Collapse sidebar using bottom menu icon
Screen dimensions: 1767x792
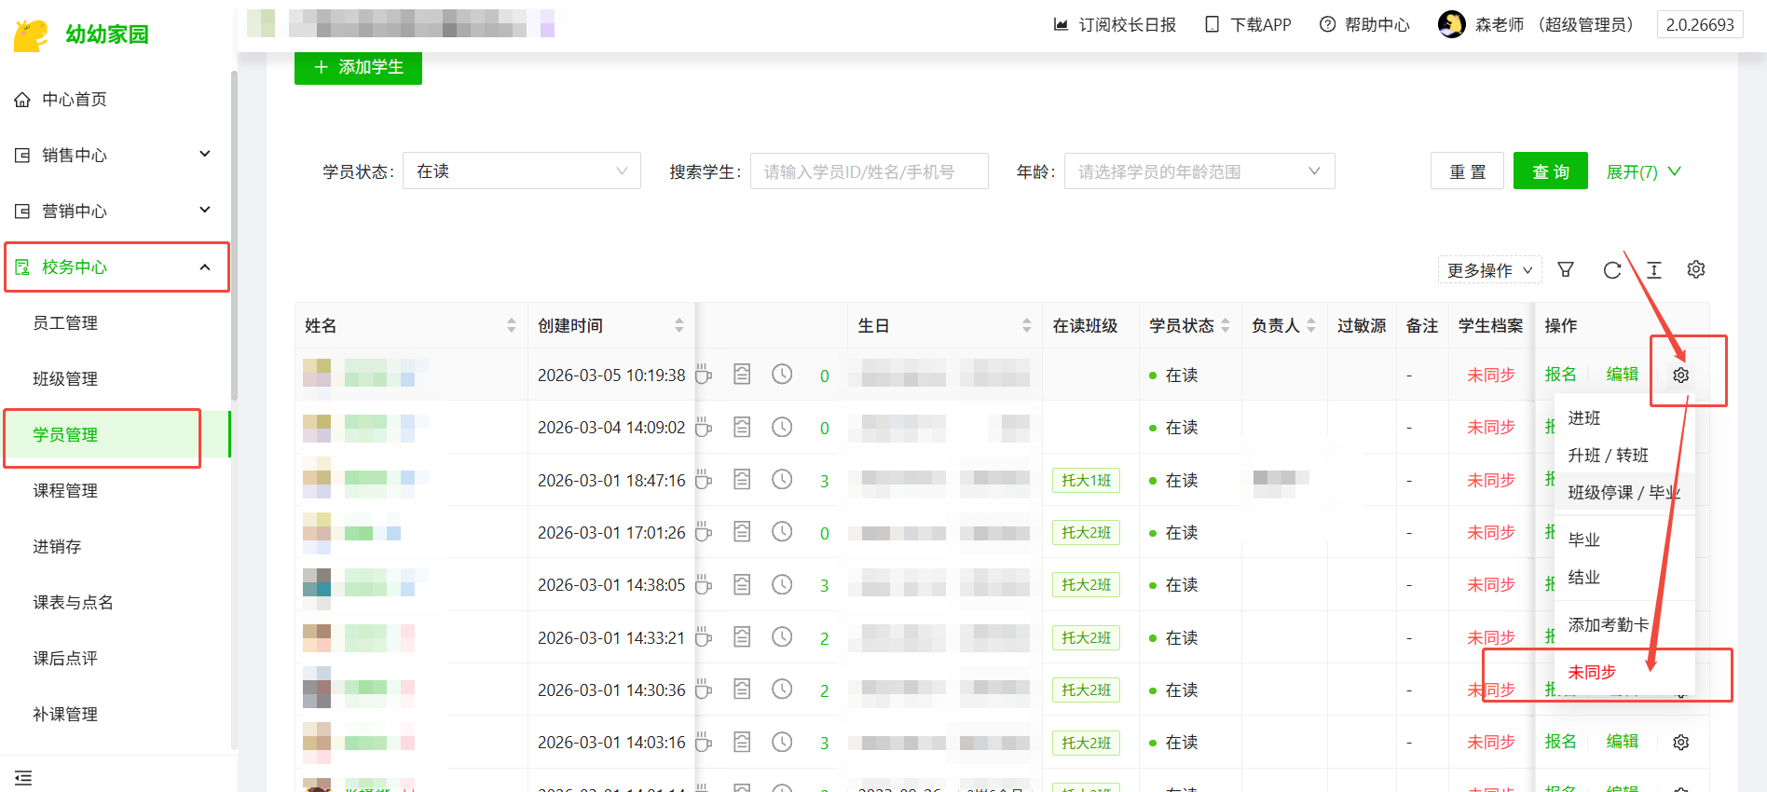tap(23, 777)
